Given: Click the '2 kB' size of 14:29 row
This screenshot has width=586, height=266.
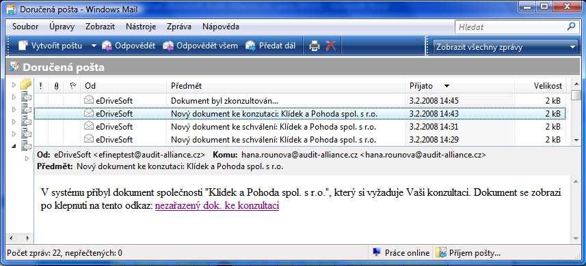Looking at the screenshot, I should (x=552, y=140).
